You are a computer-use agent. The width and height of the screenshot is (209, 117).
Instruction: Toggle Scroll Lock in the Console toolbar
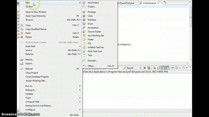pyautogui.click(x=158, y=68)
